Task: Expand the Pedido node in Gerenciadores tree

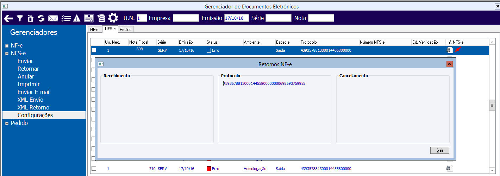Action: pyautogui.click(x=7, y=123)
